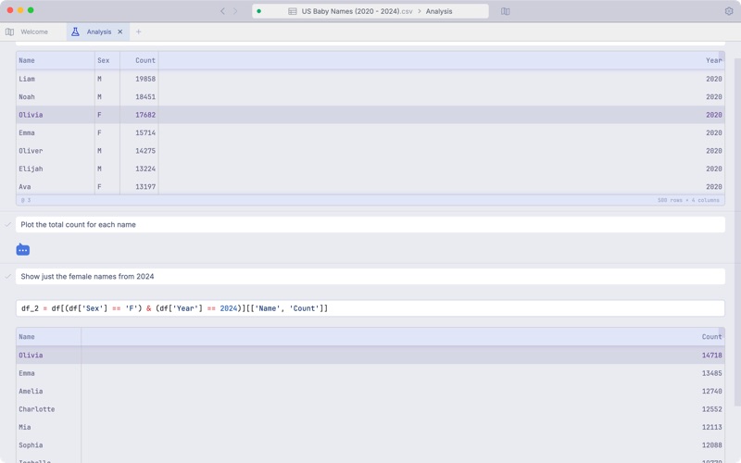Image resolution: width=741 pixels, height=463 pixels.
Task: Click the count cell 12552
Action: tap(711, 409)
